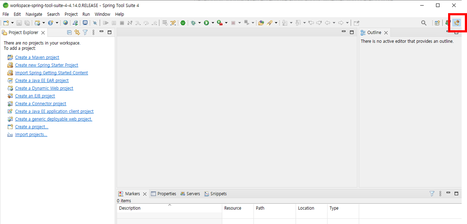Expand the New wizard dropdown arrow
The width and height of the screenshot is (467, 224).
click(12, 23)
